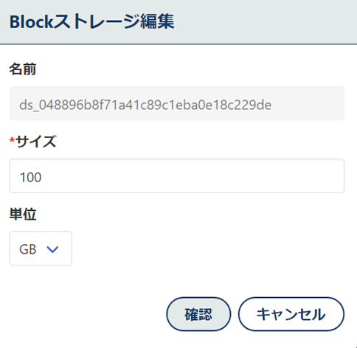Click the 確認 text inside the gray pill button

[198, 314]
